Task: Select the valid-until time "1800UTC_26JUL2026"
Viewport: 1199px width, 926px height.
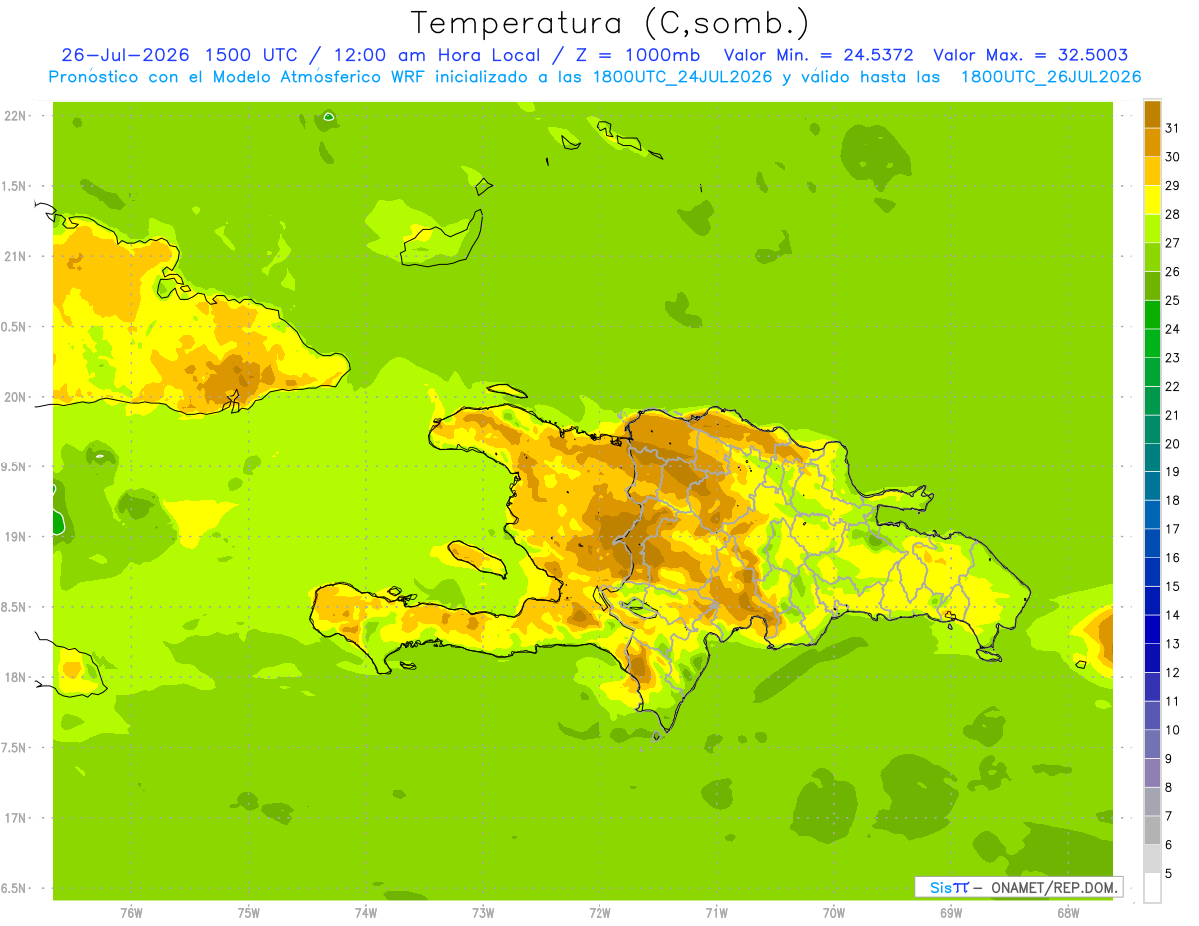Action: [x=1051, y=77]
